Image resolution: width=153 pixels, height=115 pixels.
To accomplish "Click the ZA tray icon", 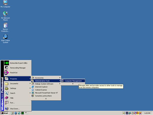I will coord(138,113).
